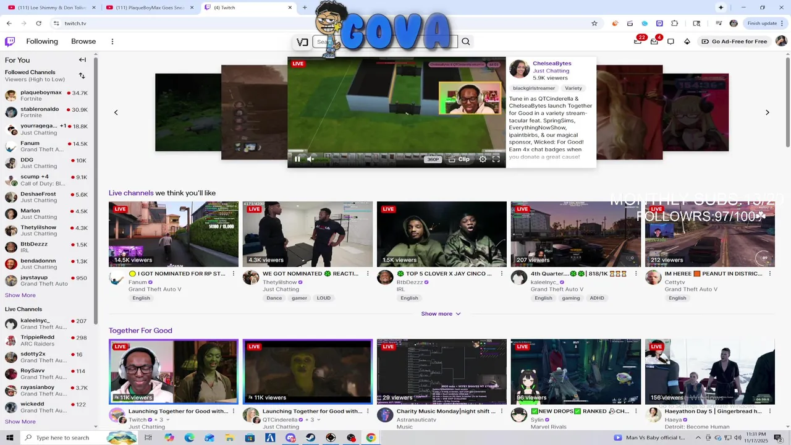Screen dimensions: 791x445
Task: Select the stableronaldo followed channel
Action: 46,112
